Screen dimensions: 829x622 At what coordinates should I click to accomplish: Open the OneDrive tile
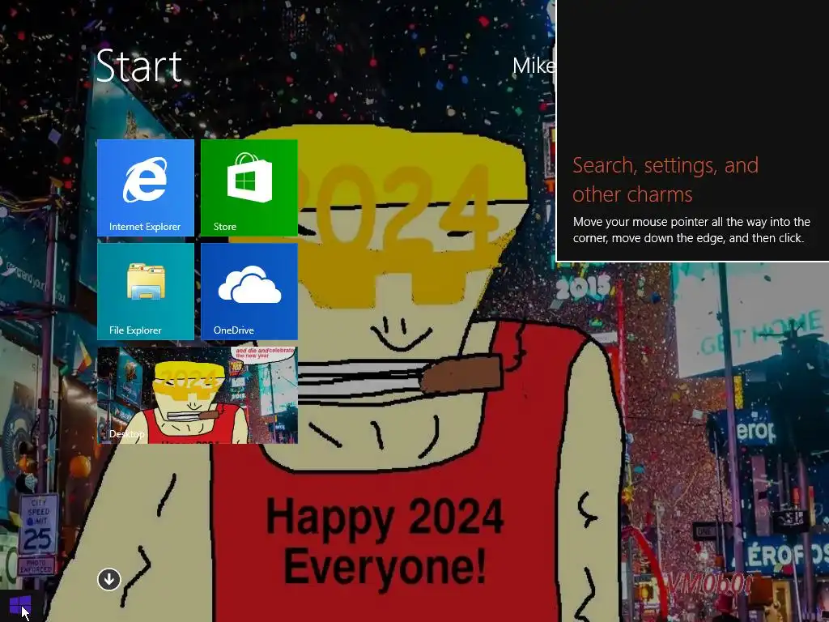[x=249, y=292]
